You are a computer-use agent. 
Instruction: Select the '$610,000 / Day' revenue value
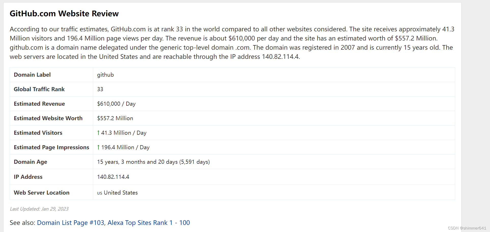coord(116,104)
